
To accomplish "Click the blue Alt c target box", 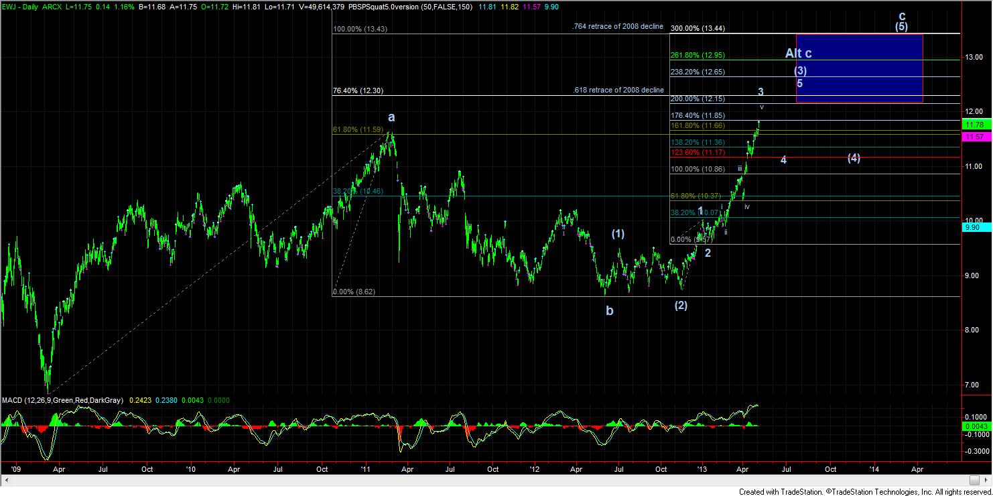I will 859,68.
